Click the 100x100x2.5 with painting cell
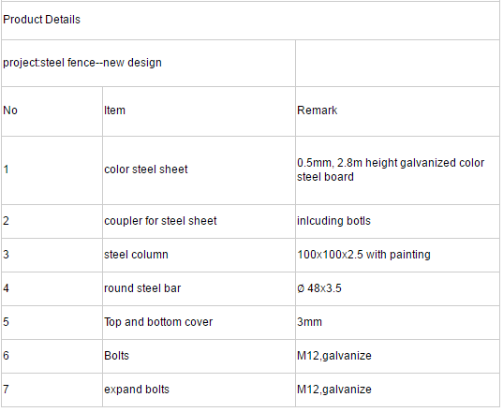Image resolution: width=503 pixels, height=412 pixels. tap(397, 255)
